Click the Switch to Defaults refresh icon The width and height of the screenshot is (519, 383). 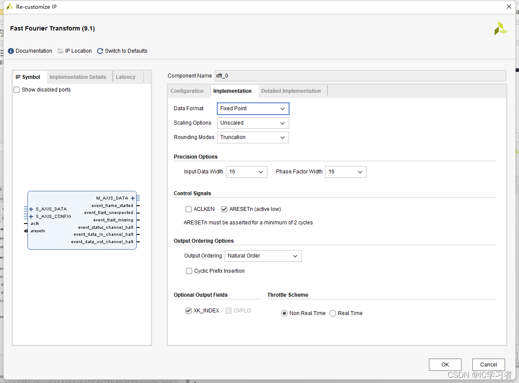[100, 51]
